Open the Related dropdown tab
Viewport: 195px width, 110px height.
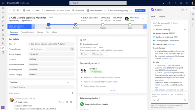pyautogui.click(x=55, y=32)
